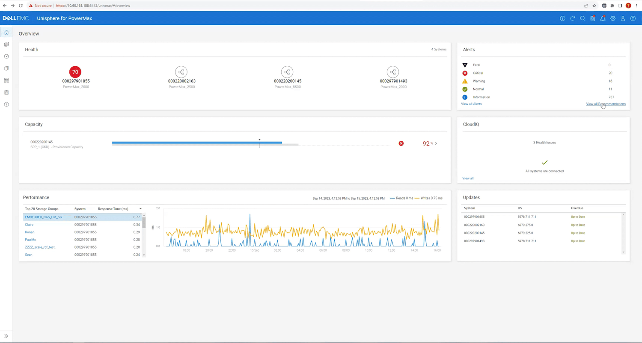Click 000220200145 SRP_1 capacity label

coord(56,144)
